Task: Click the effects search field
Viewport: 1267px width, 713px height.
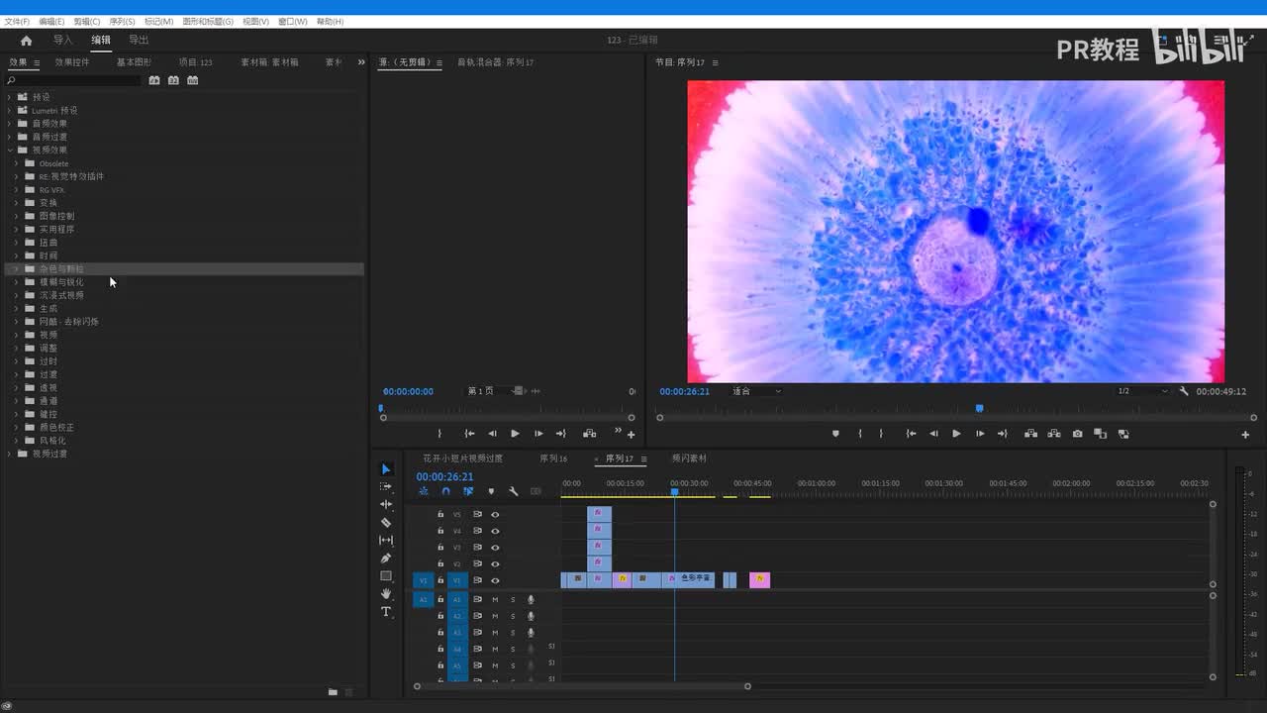Action: pos(74,80)
